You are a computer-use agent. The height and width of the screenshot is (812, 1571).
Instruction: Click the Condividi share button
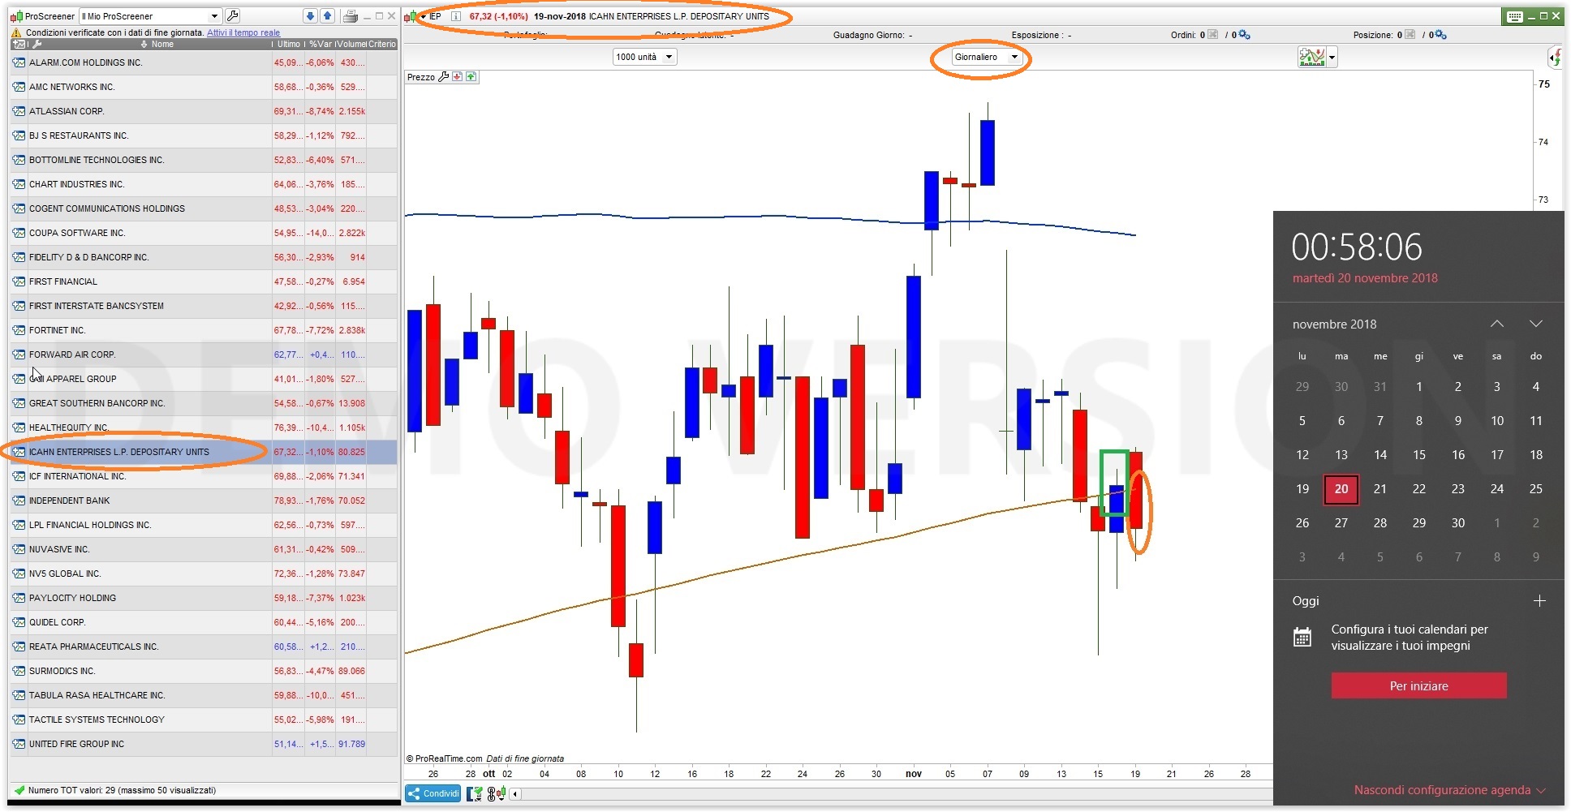(x=433, y=793)
